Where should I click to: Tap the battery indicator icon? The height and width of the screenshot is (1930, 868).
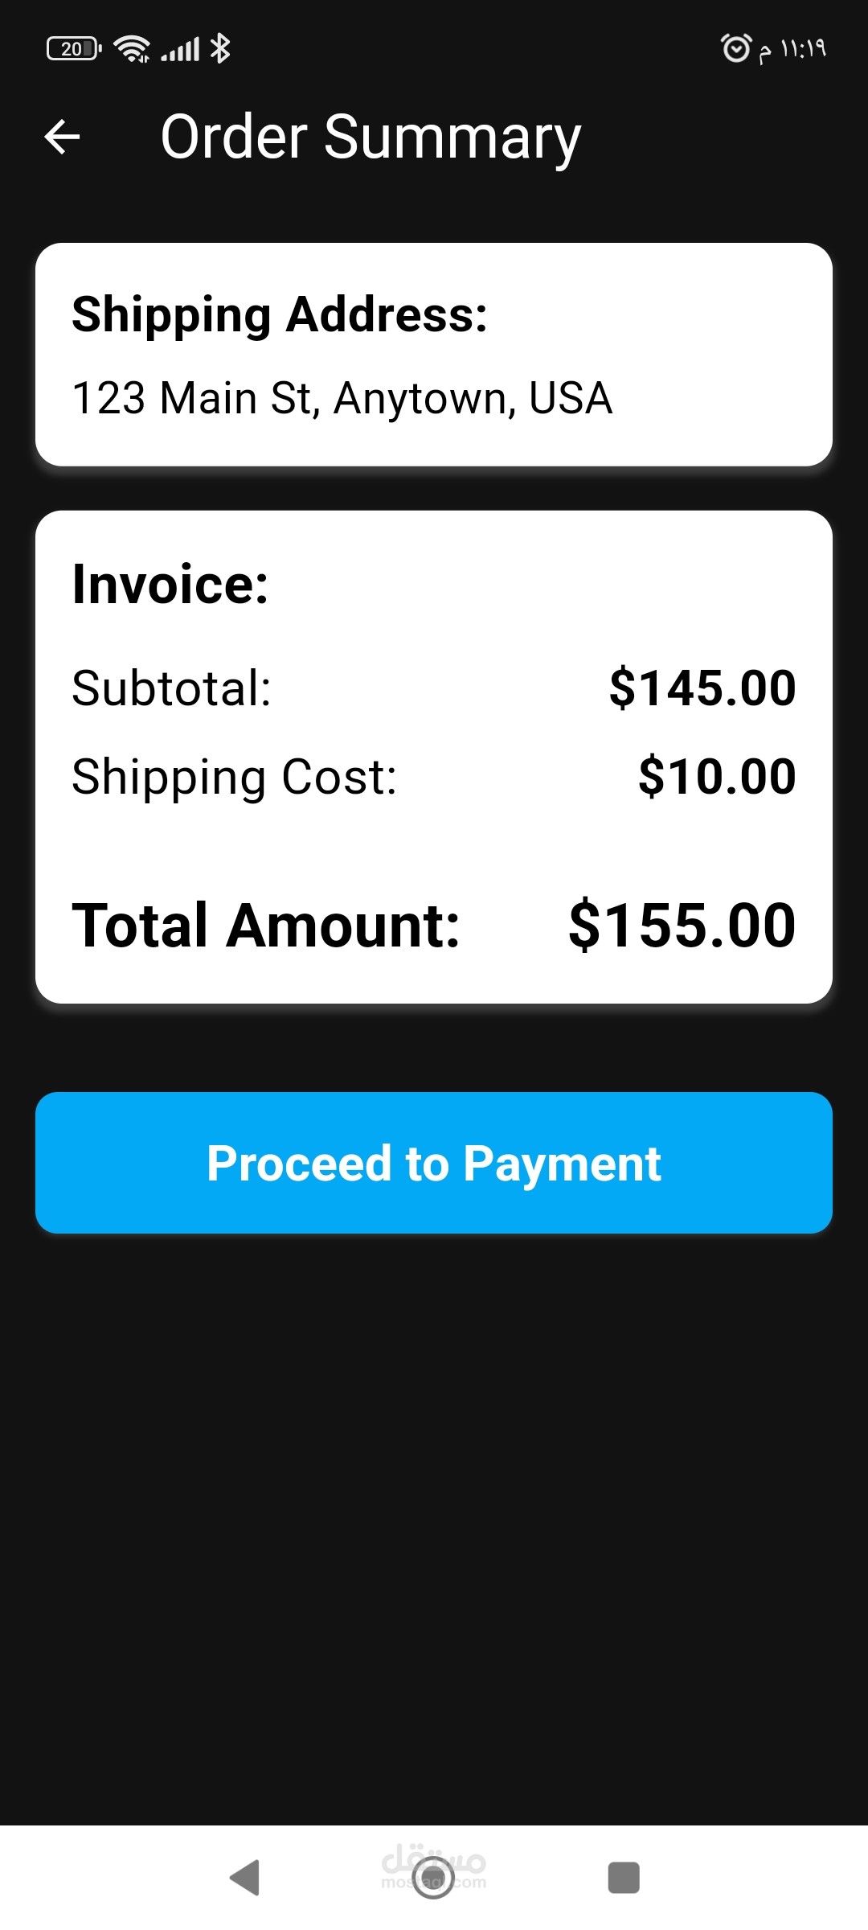point(74,49)
